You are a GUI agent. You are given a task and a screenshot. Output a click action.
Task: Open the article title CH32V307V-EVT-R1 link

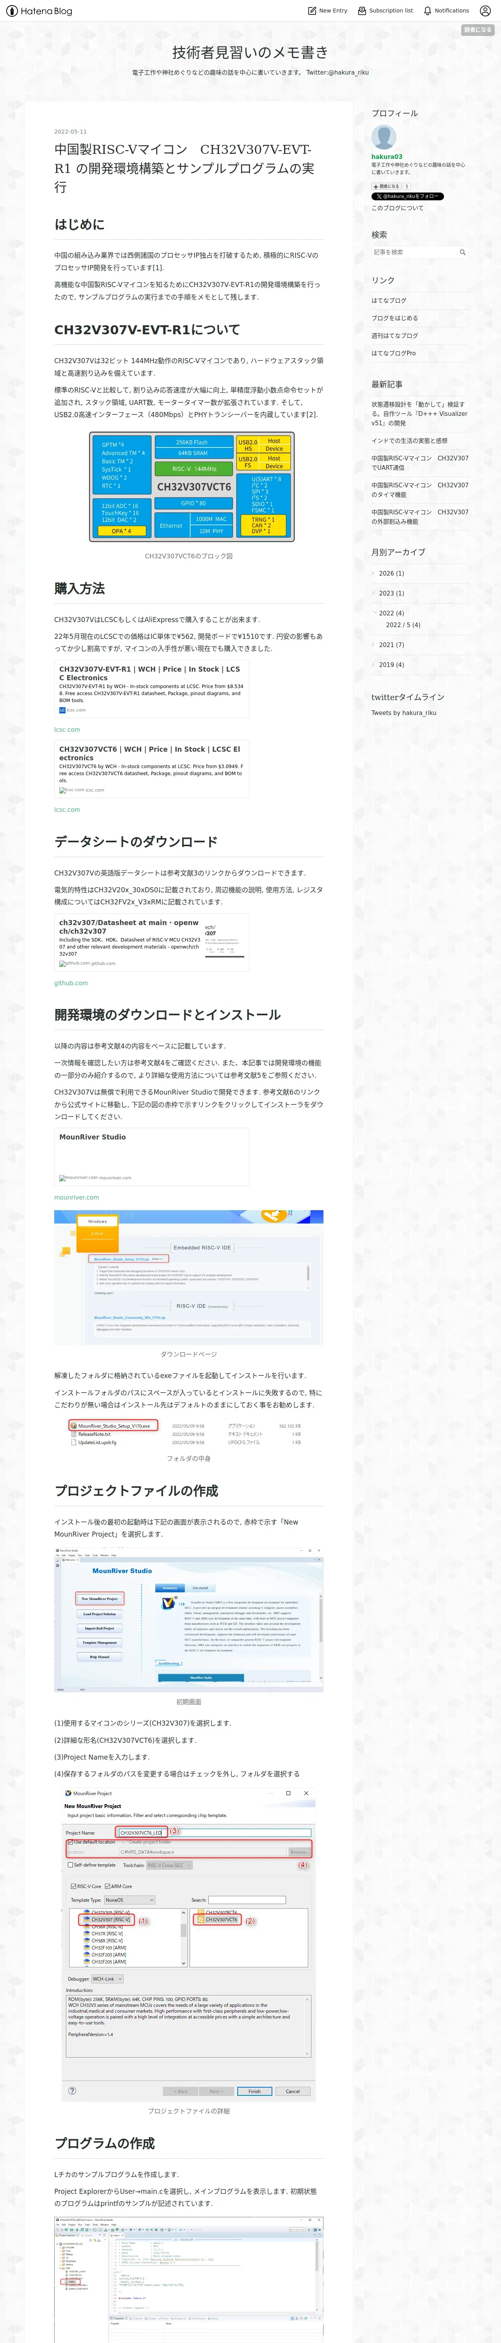coord(185,168)
